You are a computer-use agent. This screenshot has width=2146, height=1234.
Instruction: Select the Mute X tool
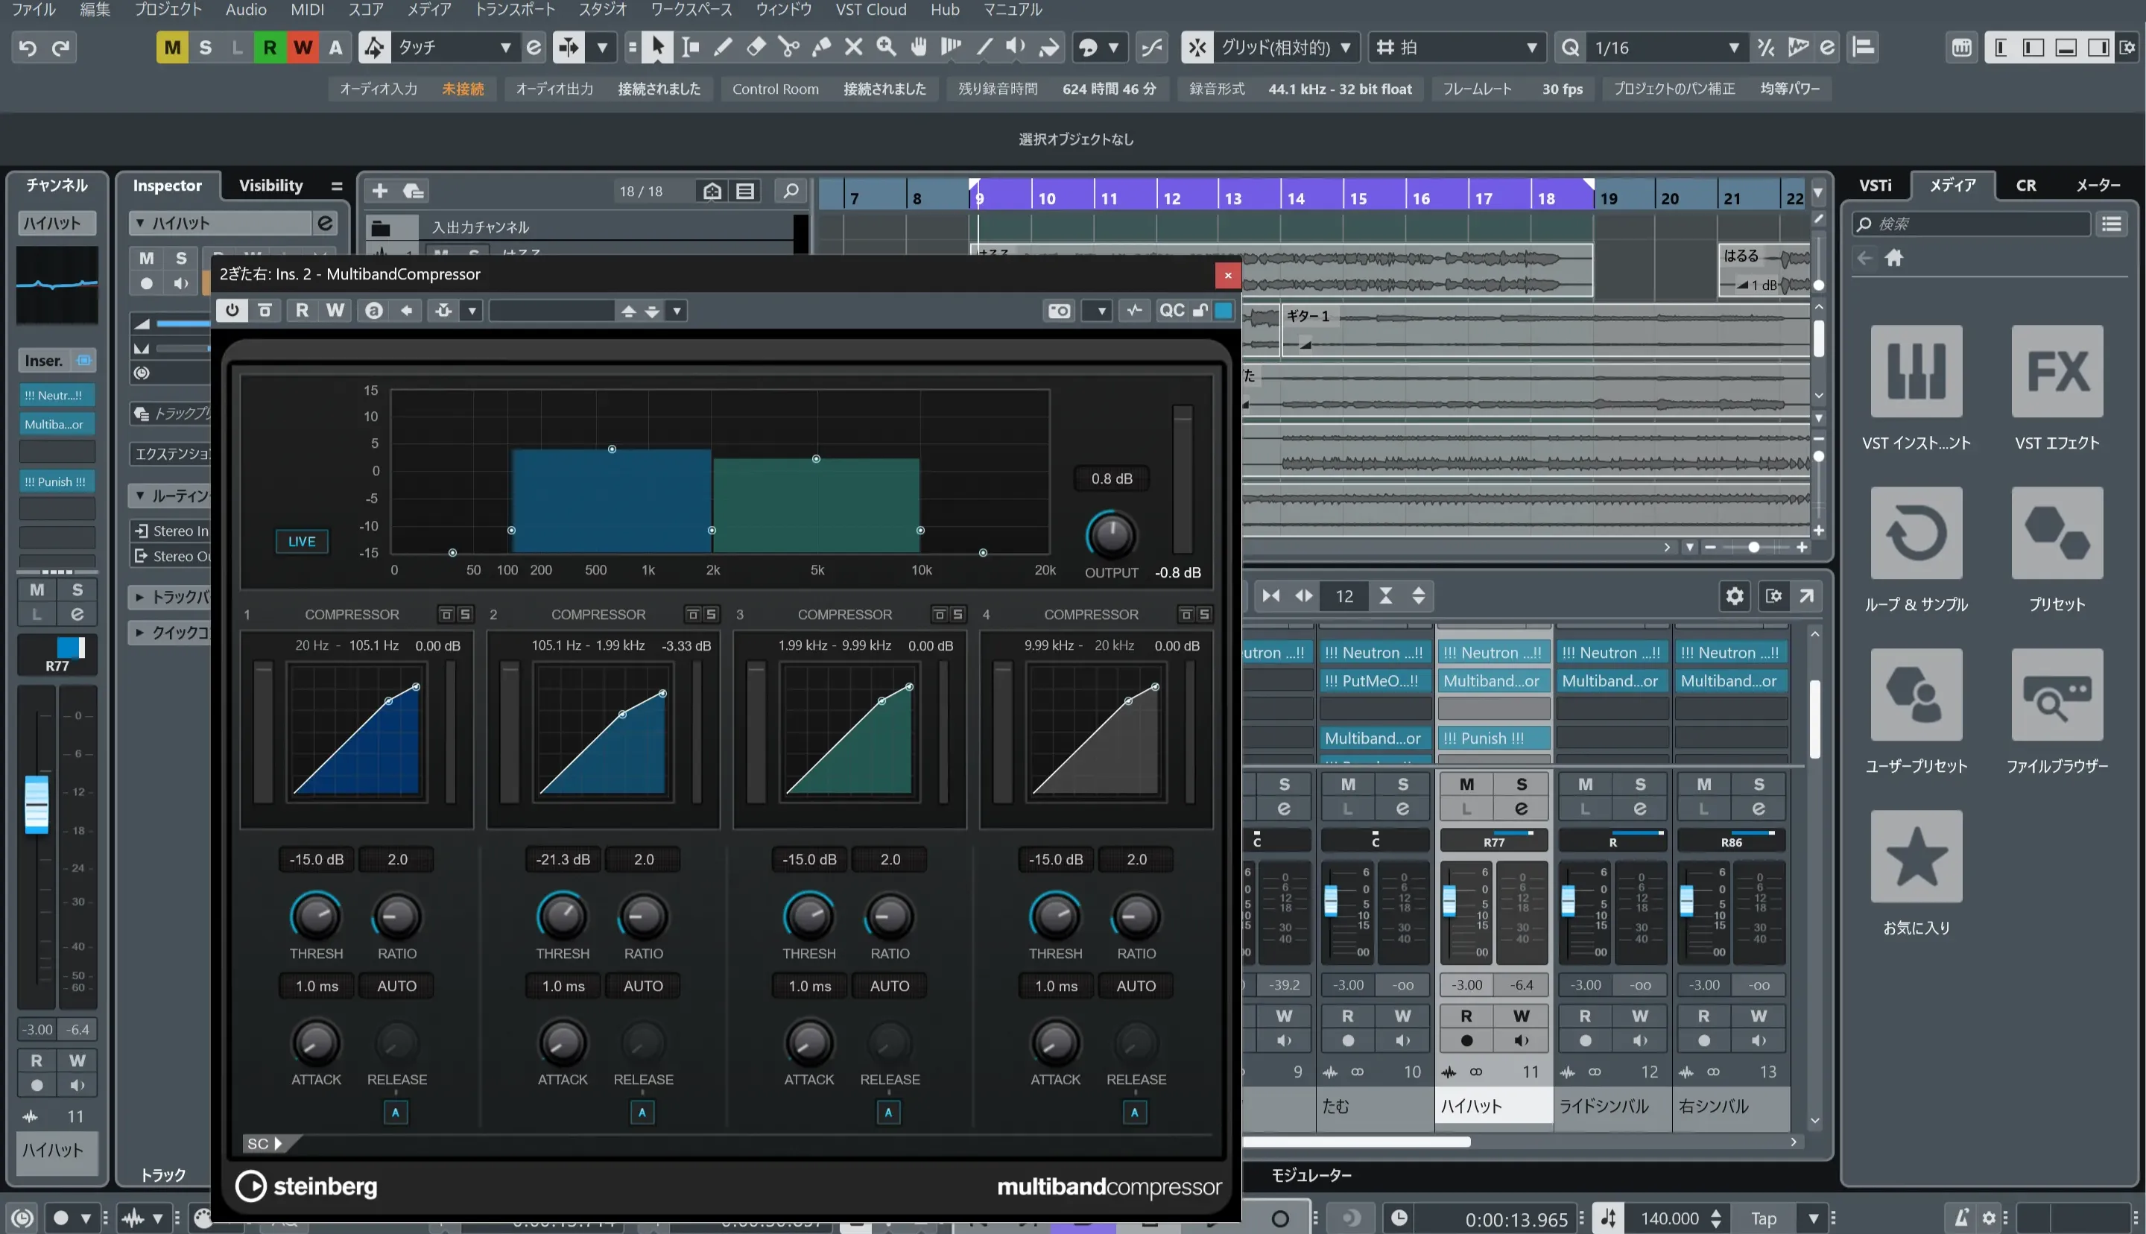[853, 48]
